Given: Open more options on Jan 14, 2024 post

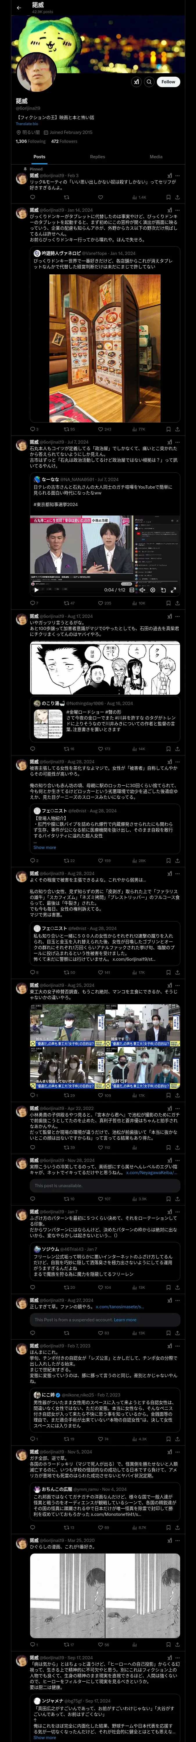Looking at the screenshot, I should (x=178, y=210).
